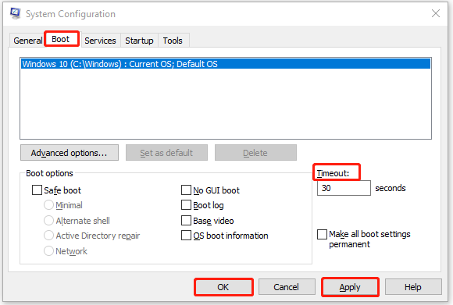Click the System Configuration title bar icon
Screen dimensions: 453x305
point(15,13)
